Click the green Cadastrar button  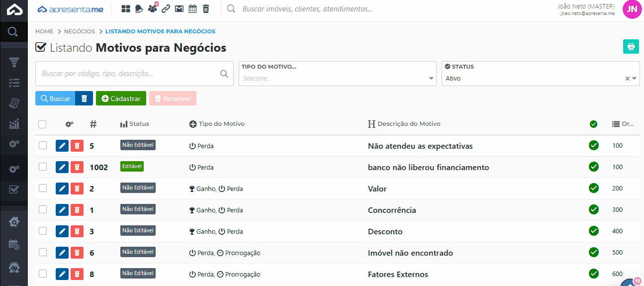(x=121, y=98)
